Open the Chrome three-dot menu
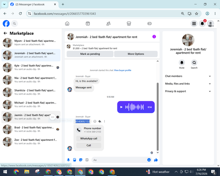This screenshot has height=176, width=220. pyautogui.click(x=215, y=14)
